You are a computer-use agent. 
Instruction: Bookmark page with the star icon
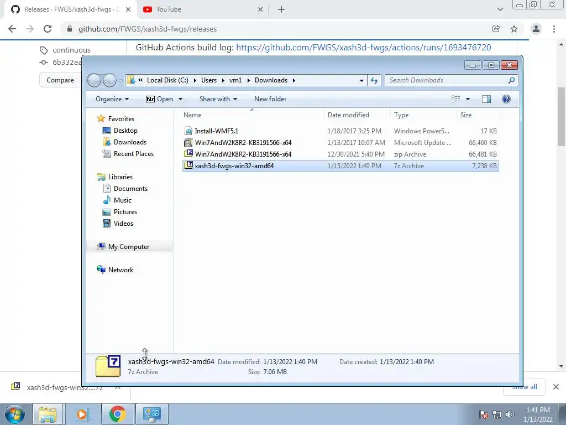point(514,29)
